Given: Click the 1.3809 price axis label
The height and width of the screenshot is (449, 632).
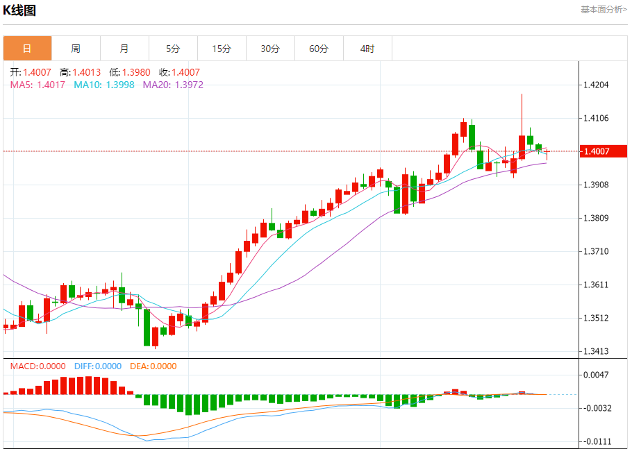Looking at the screenshot, I should click(x=596, y=219).
